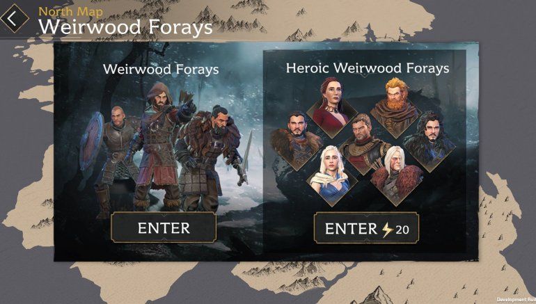Click the energy amount 20 label
Viewport: 536px width, 304px height.
(x=402, y=230)
